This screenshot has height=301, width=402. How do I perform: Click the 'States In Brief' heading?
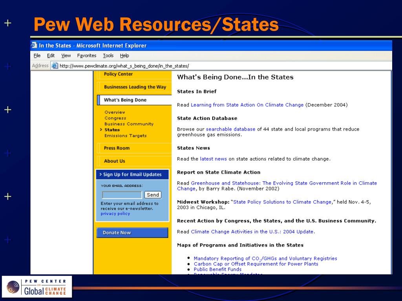click(x=197, y=91)
